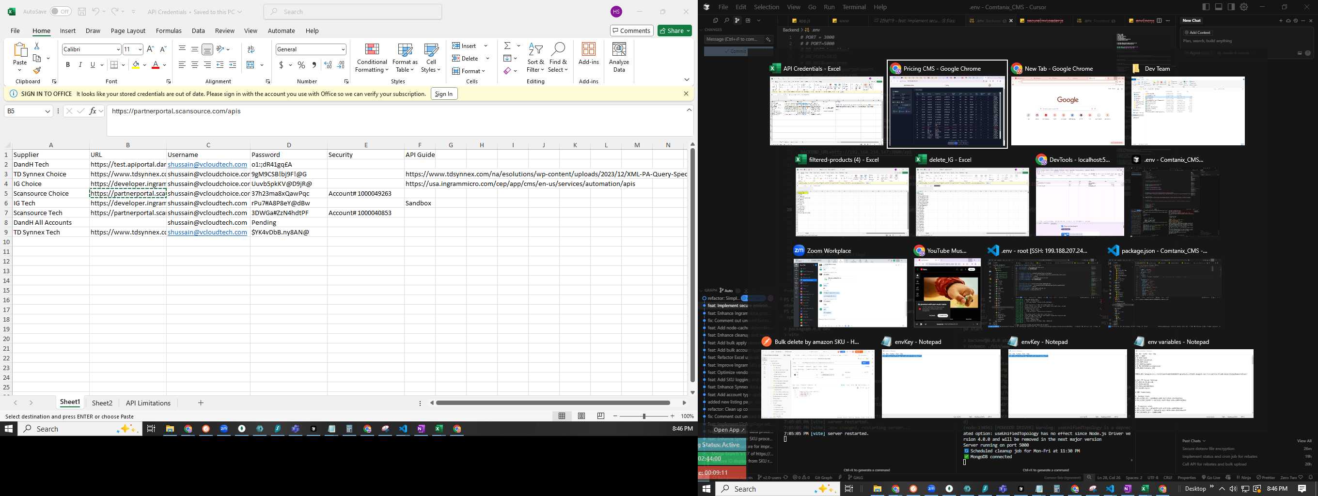Viewport: 1318px width, 496px height.
Task: Open the font name dropdown (Calibri)
Action: 118,49
